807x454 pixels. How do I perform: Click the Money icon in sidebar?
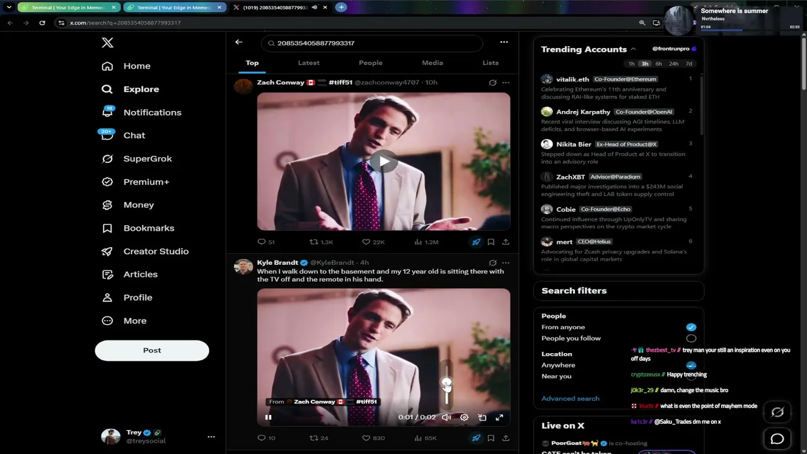pos(107,205)
